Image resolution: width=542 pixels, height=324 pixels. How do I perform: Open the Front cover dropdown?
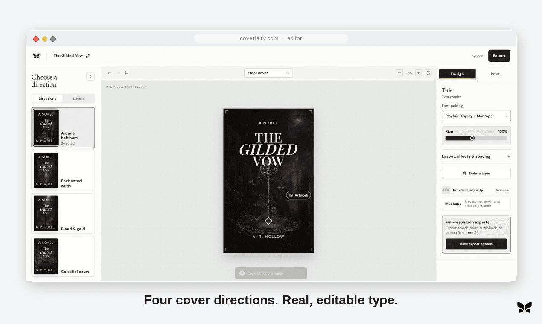(x=268, y=73)
